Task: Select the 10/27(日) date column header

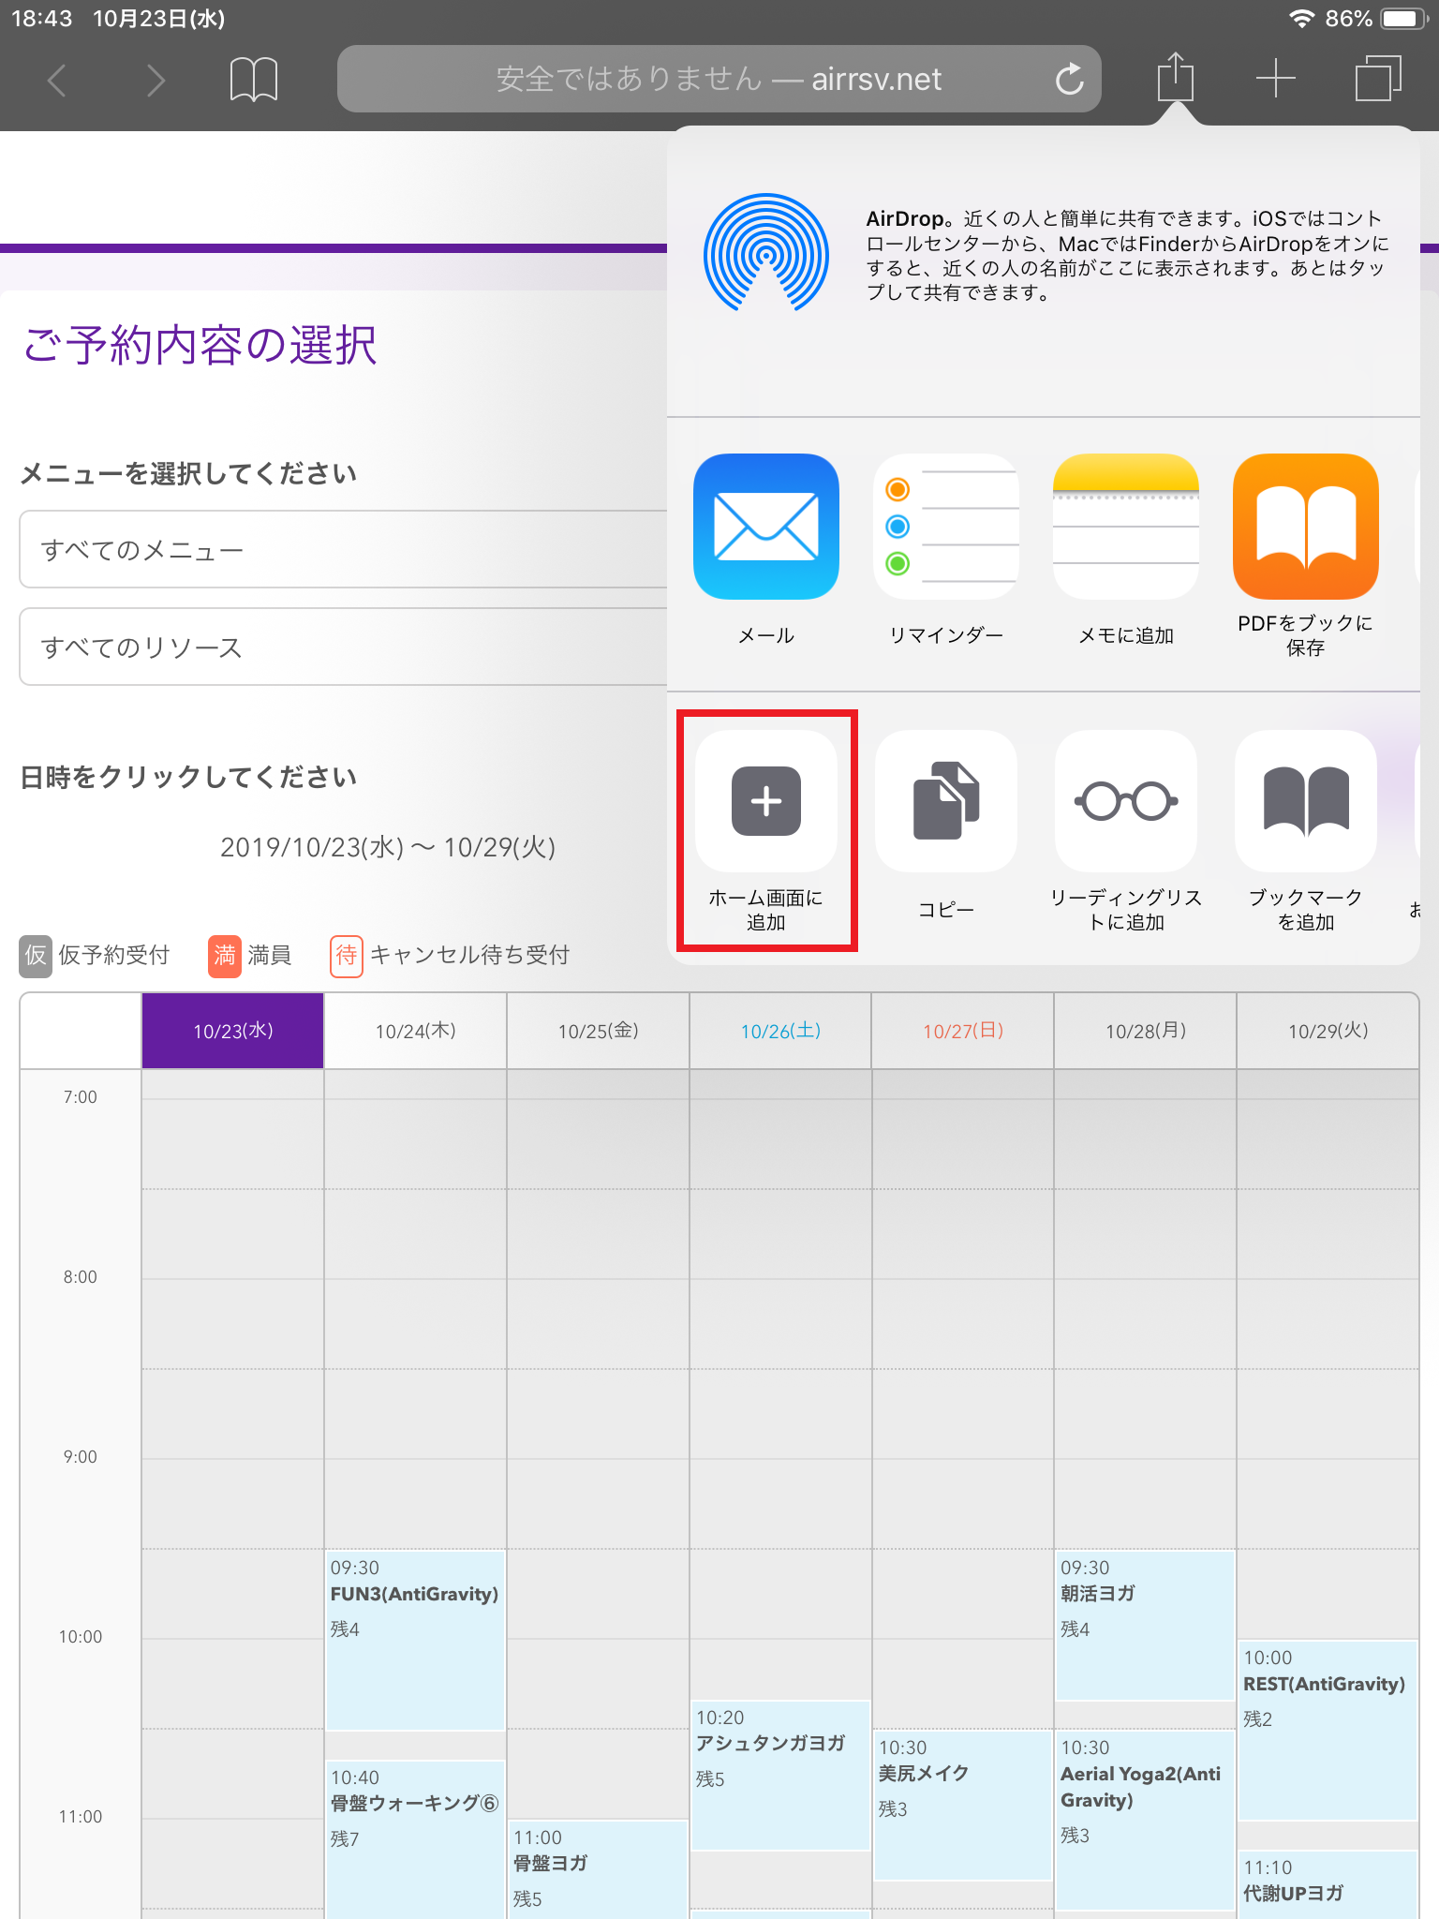Action: click(x=963, y=1031)
